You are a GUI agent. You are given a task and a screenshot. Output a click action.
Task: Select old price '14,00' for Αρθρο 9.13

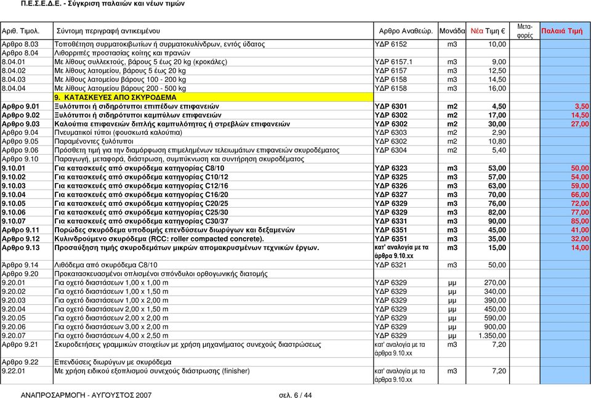tap(580, 248)
